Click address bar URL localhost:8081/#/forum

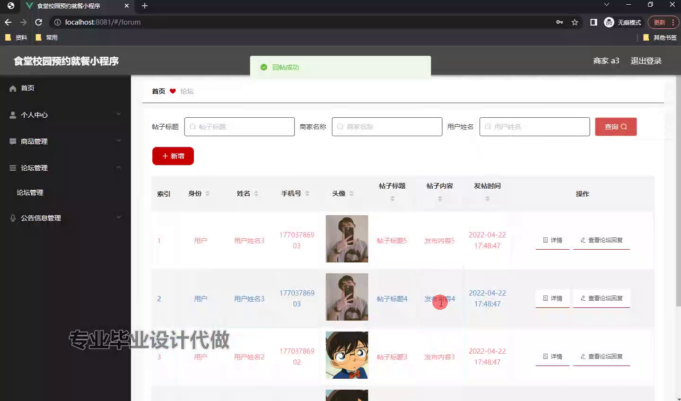pos(103,22)
